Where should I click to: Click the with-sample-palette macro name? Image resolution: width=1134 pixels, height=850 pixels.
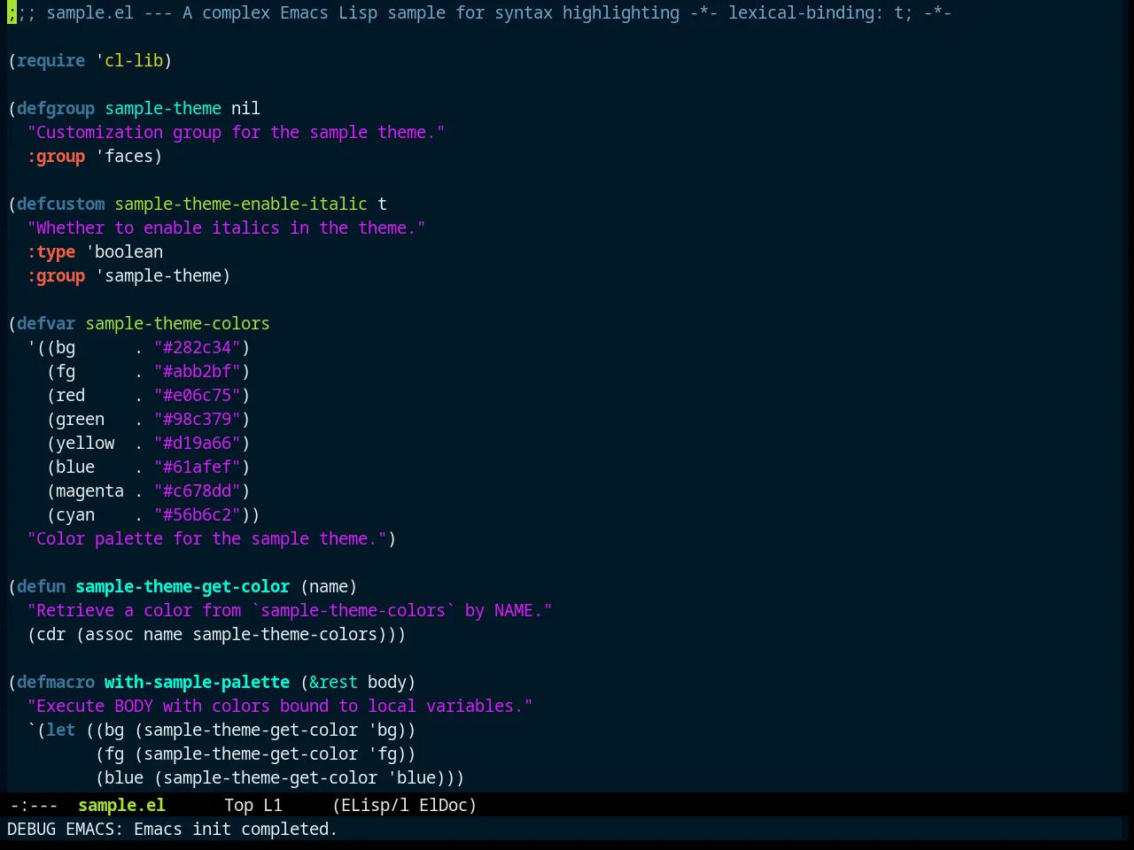197,682
